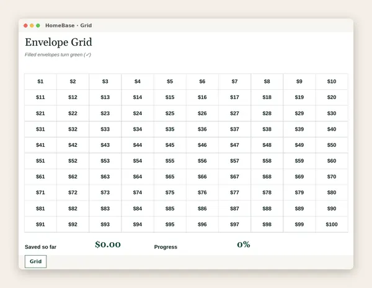
Task: Fill envelope $44
Action: tap(138, 145)
